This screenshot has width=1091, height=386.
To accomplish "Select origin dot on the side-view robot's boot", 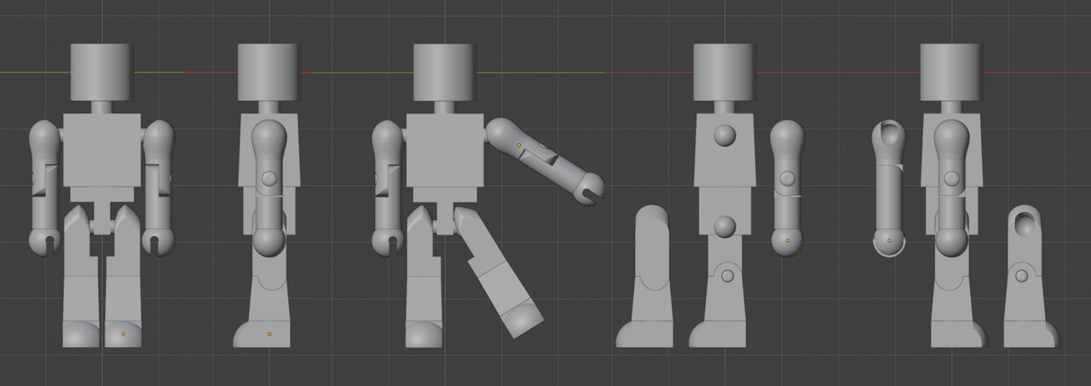I will pyautogui.click(x=268, y=333).
